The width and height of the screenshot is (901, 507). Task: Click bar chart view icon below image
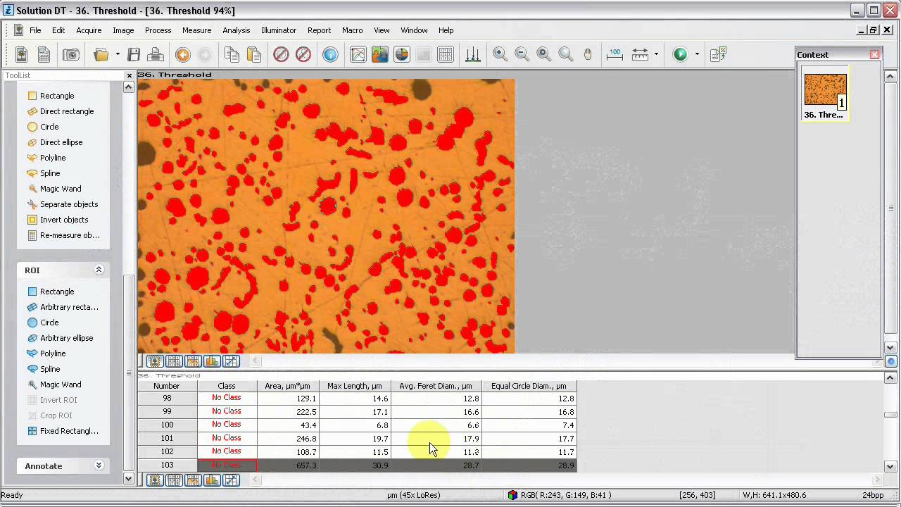[212, 361]
